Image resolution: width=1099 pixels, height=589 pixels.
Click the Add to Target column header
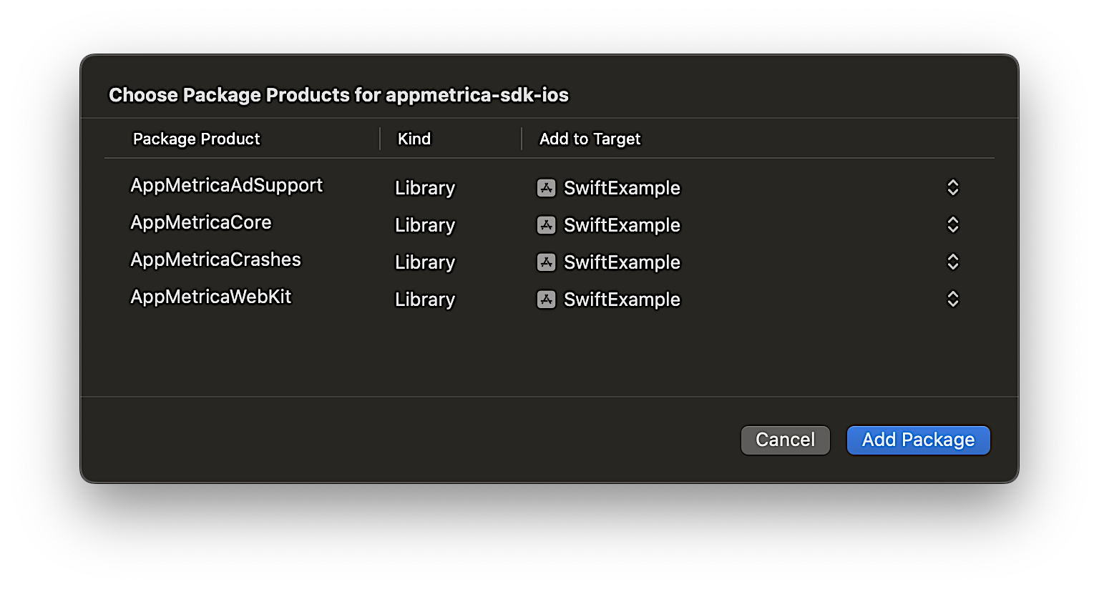click(x=590, y=139)
